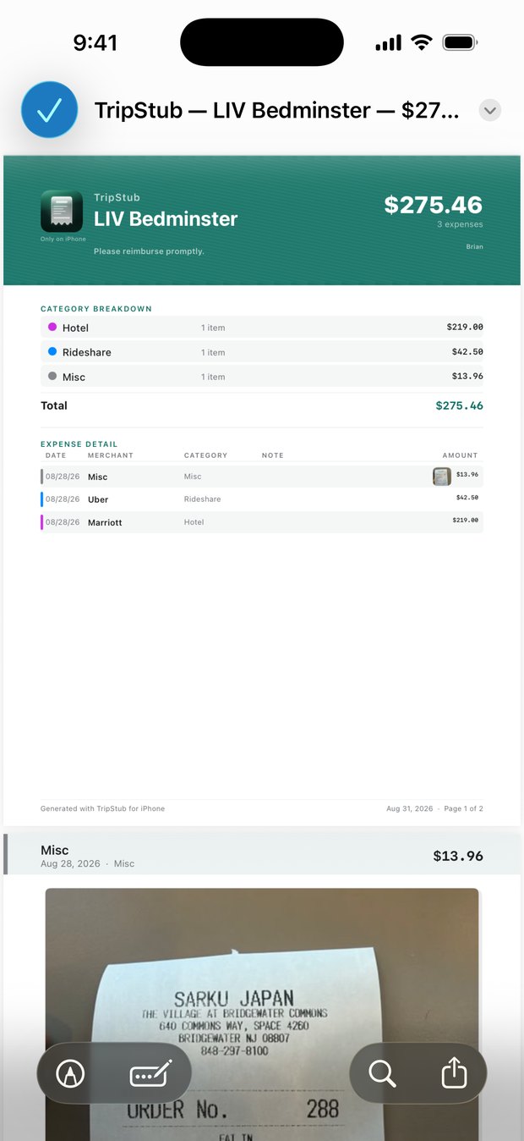
Task: Click the CATEGORY BREAKDOWN section heading
Action: coord(96,309)
